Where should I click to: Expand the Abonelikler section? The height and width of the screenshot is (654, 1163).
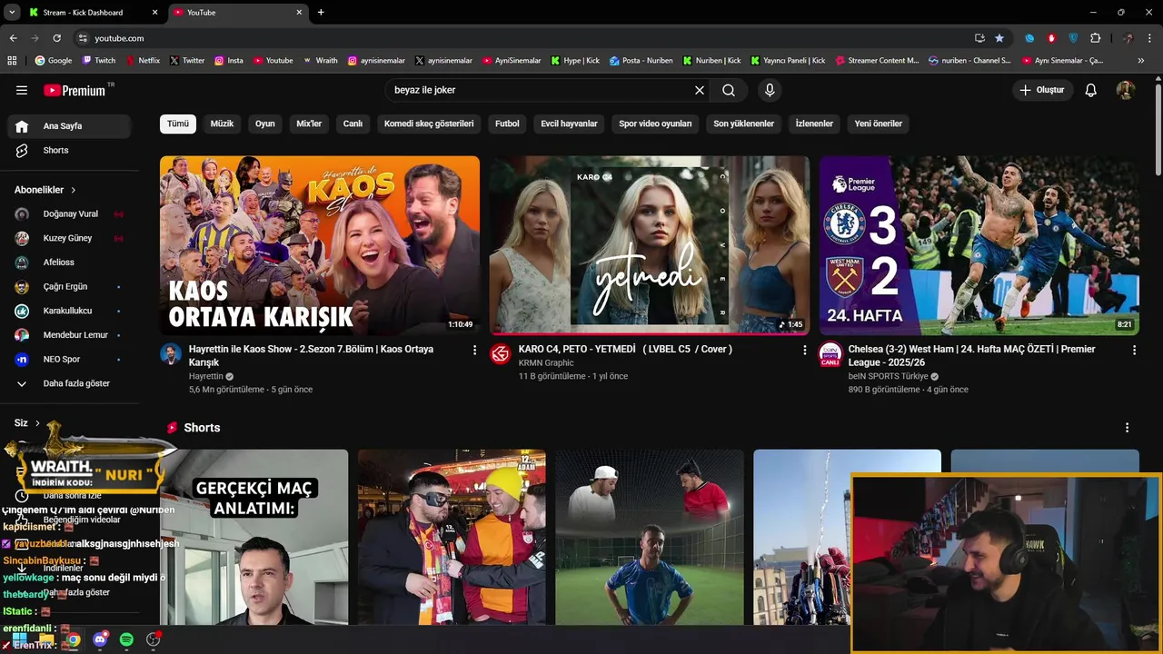click(45, 190)
